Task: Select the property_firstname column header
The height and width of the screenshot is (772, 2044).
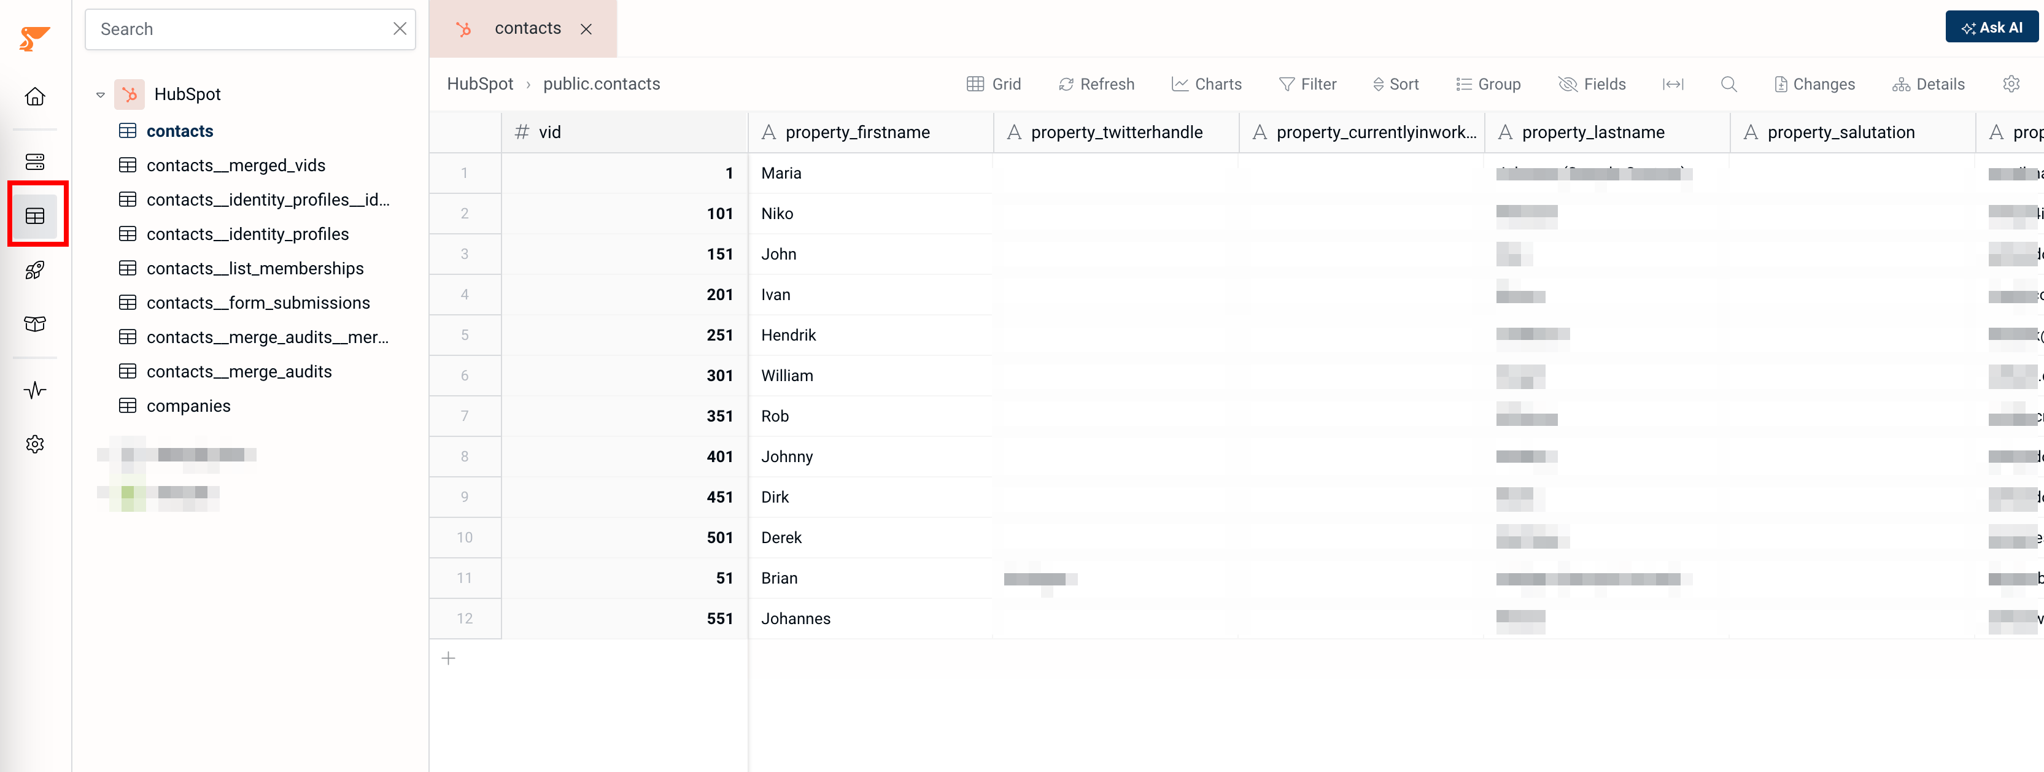Action: tap(870, 133)
